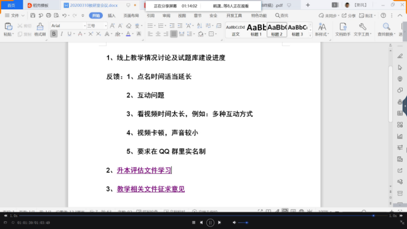Toggle Bold formatting button
The width and height of the screenshot is (407, 229).
point(54,34)
